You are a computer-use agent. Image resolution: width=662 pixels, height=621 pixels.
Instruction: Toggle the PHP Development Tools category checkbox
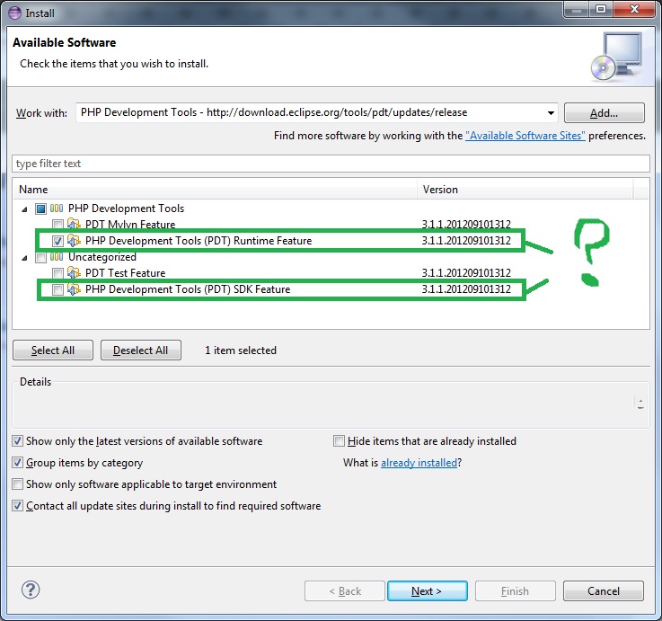point(41,208)
